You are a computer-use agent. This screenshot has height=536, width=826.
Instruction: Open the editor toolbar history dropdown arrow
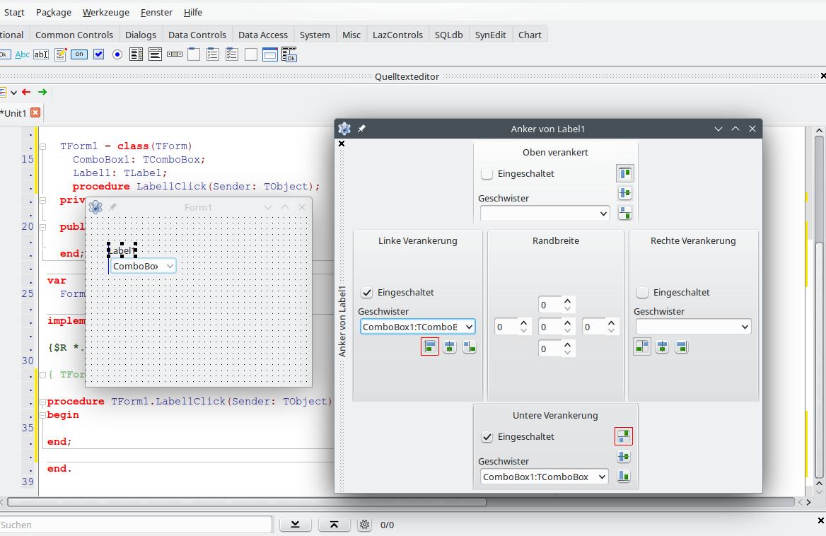(13, 93)
